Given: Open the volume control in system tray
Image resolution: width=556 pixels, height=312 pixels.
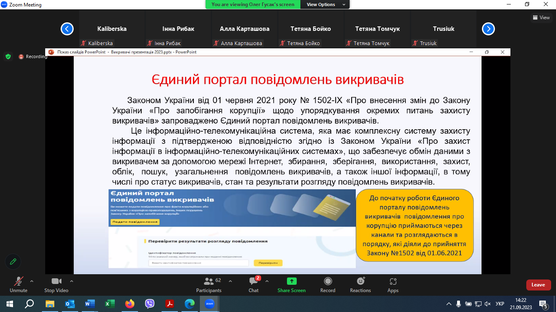Looking at the screenshot, I should click(488, 303).
